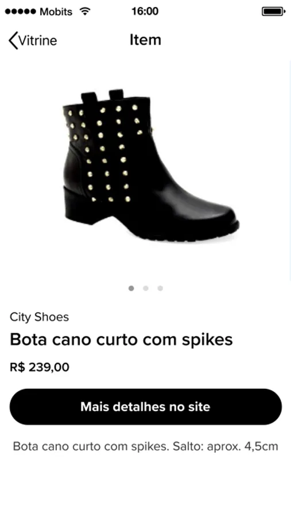This screenshot has height=517, width=291.
Task: Select the second image page dot
Action: click(146, 288)
